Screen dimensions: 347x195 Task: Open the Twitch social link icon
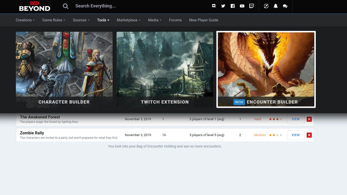(252, 6)
